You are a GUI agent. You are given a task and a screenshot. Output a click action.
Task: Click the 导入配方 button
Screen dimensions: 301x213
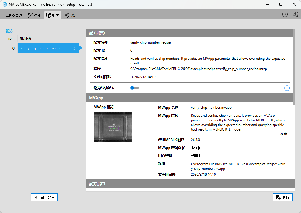pos(44,197)
